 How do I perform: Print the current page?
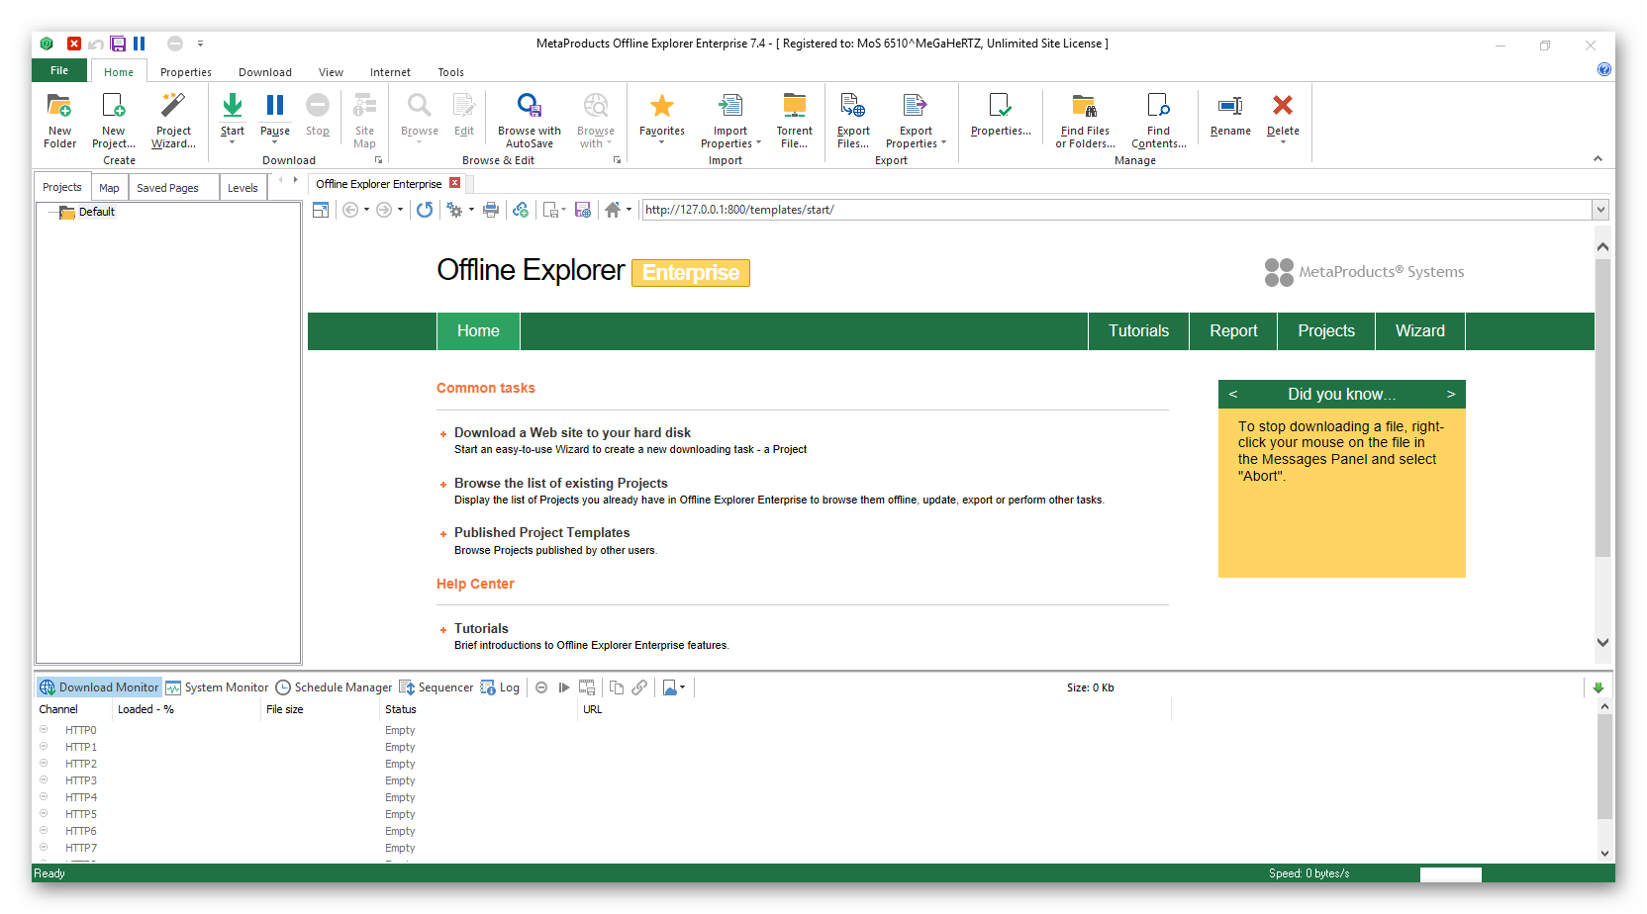click(x=491, y=210)
